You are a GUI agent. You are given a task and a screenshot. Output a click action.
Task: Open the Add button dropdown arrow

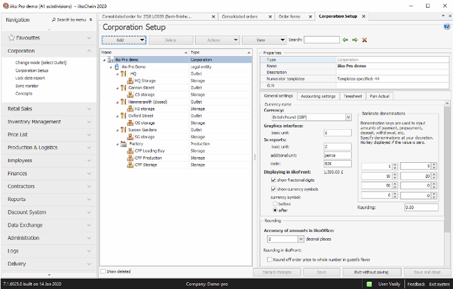click(142, 40)
